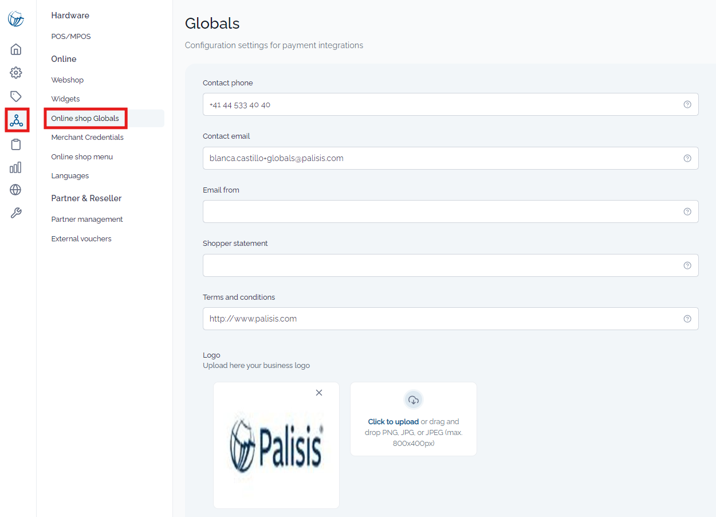Image resolution: width=716 pixels, height=517 pixels.
Task: Show help for Email from field
Action: pos(687,211)
